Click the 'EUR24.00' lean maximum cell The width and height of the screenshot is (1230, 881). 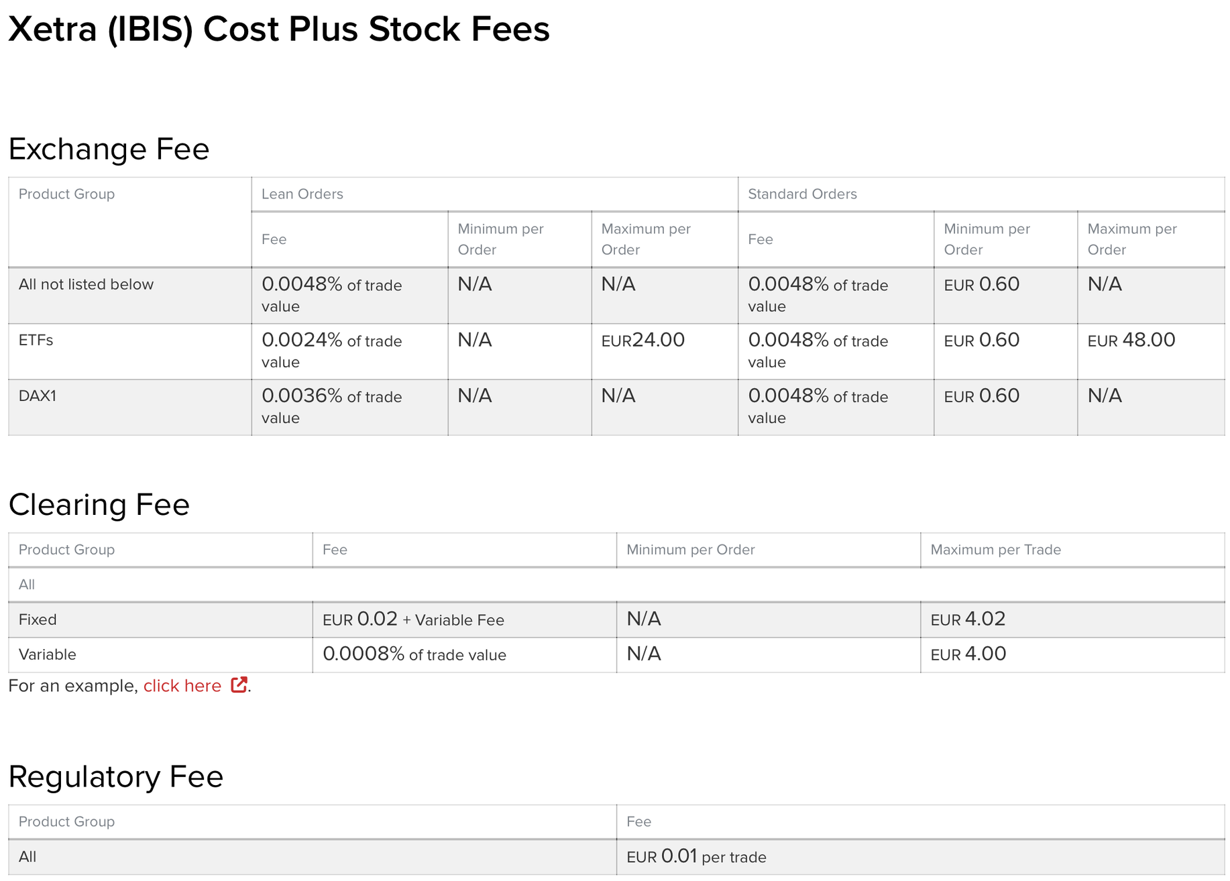point(642,341)
